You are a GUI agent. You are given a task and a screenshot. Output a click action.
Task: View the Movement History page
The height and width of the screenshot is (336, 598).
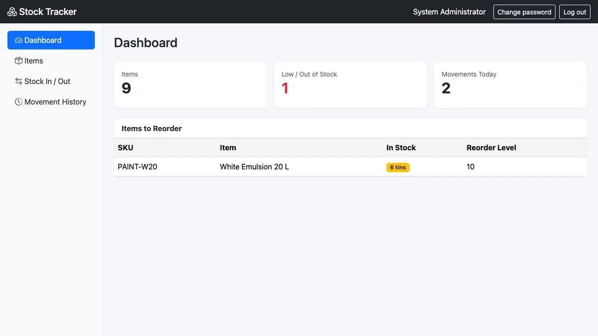point(51,102)
